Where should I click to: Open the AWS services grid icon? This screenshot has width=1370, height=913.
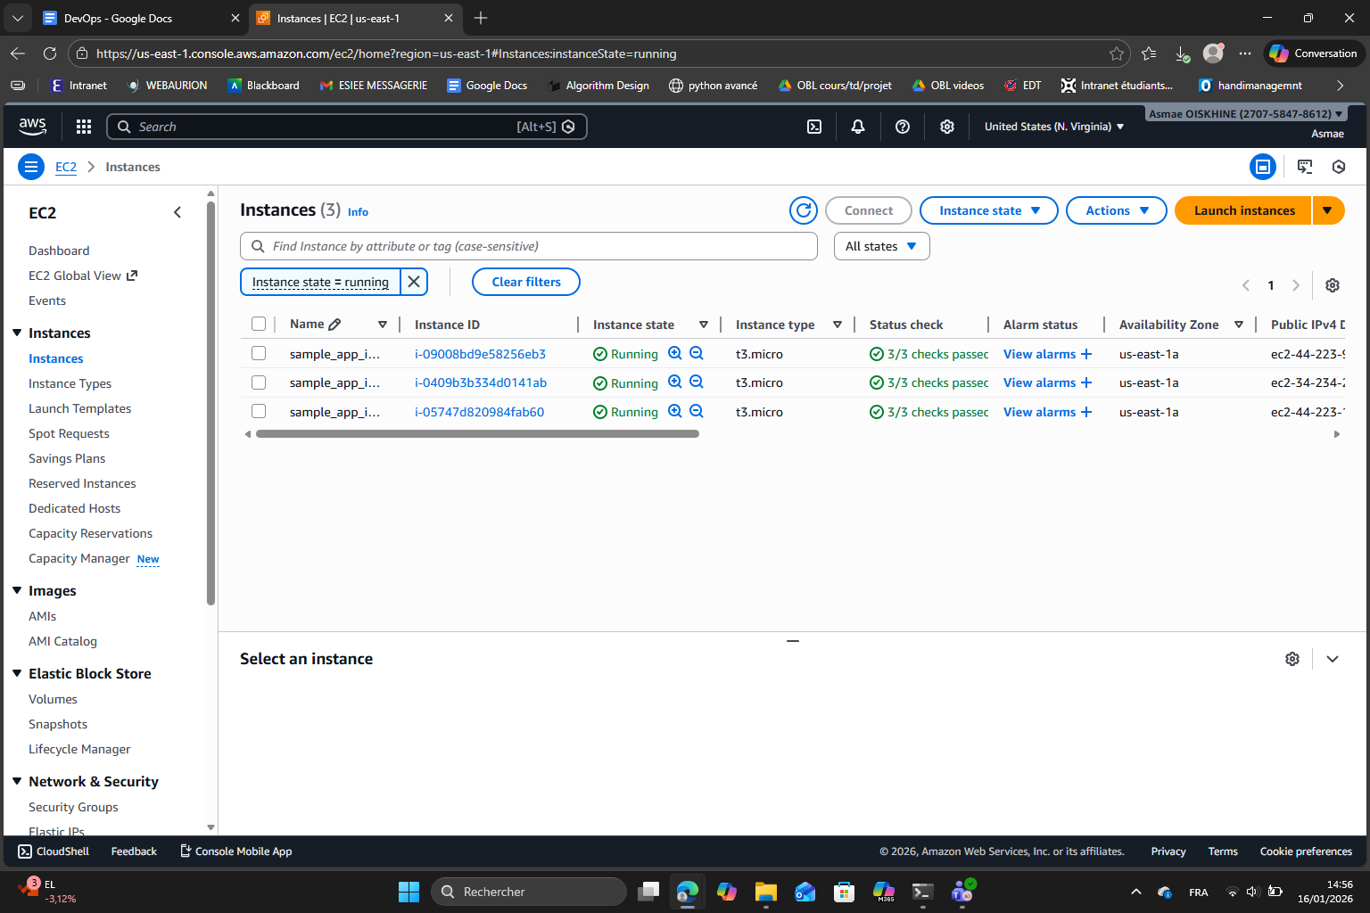[x=83, y=126]
